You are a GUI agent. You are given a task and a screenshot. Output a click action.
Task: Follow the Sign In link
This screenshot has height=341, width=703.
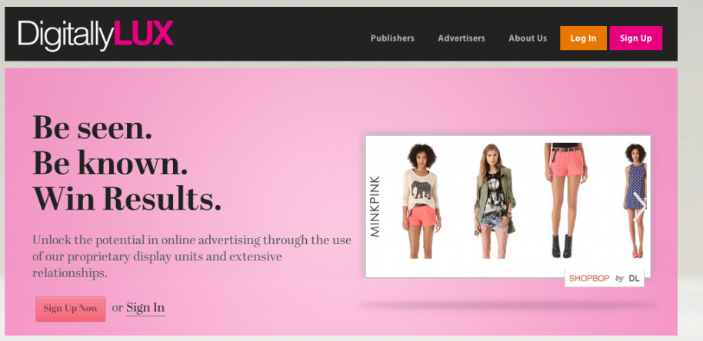click(x=145, y=308)
